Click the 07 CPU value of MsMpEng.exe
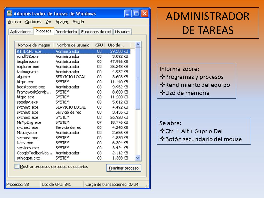The image size is (264, 198). [x=99, y=122]
